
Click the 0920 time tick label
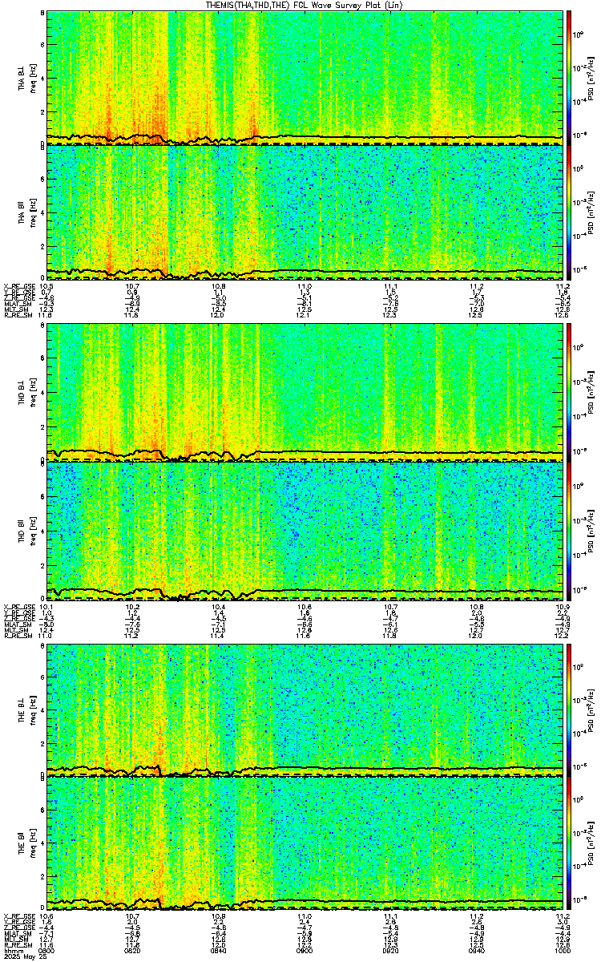(x=390, y=950)
